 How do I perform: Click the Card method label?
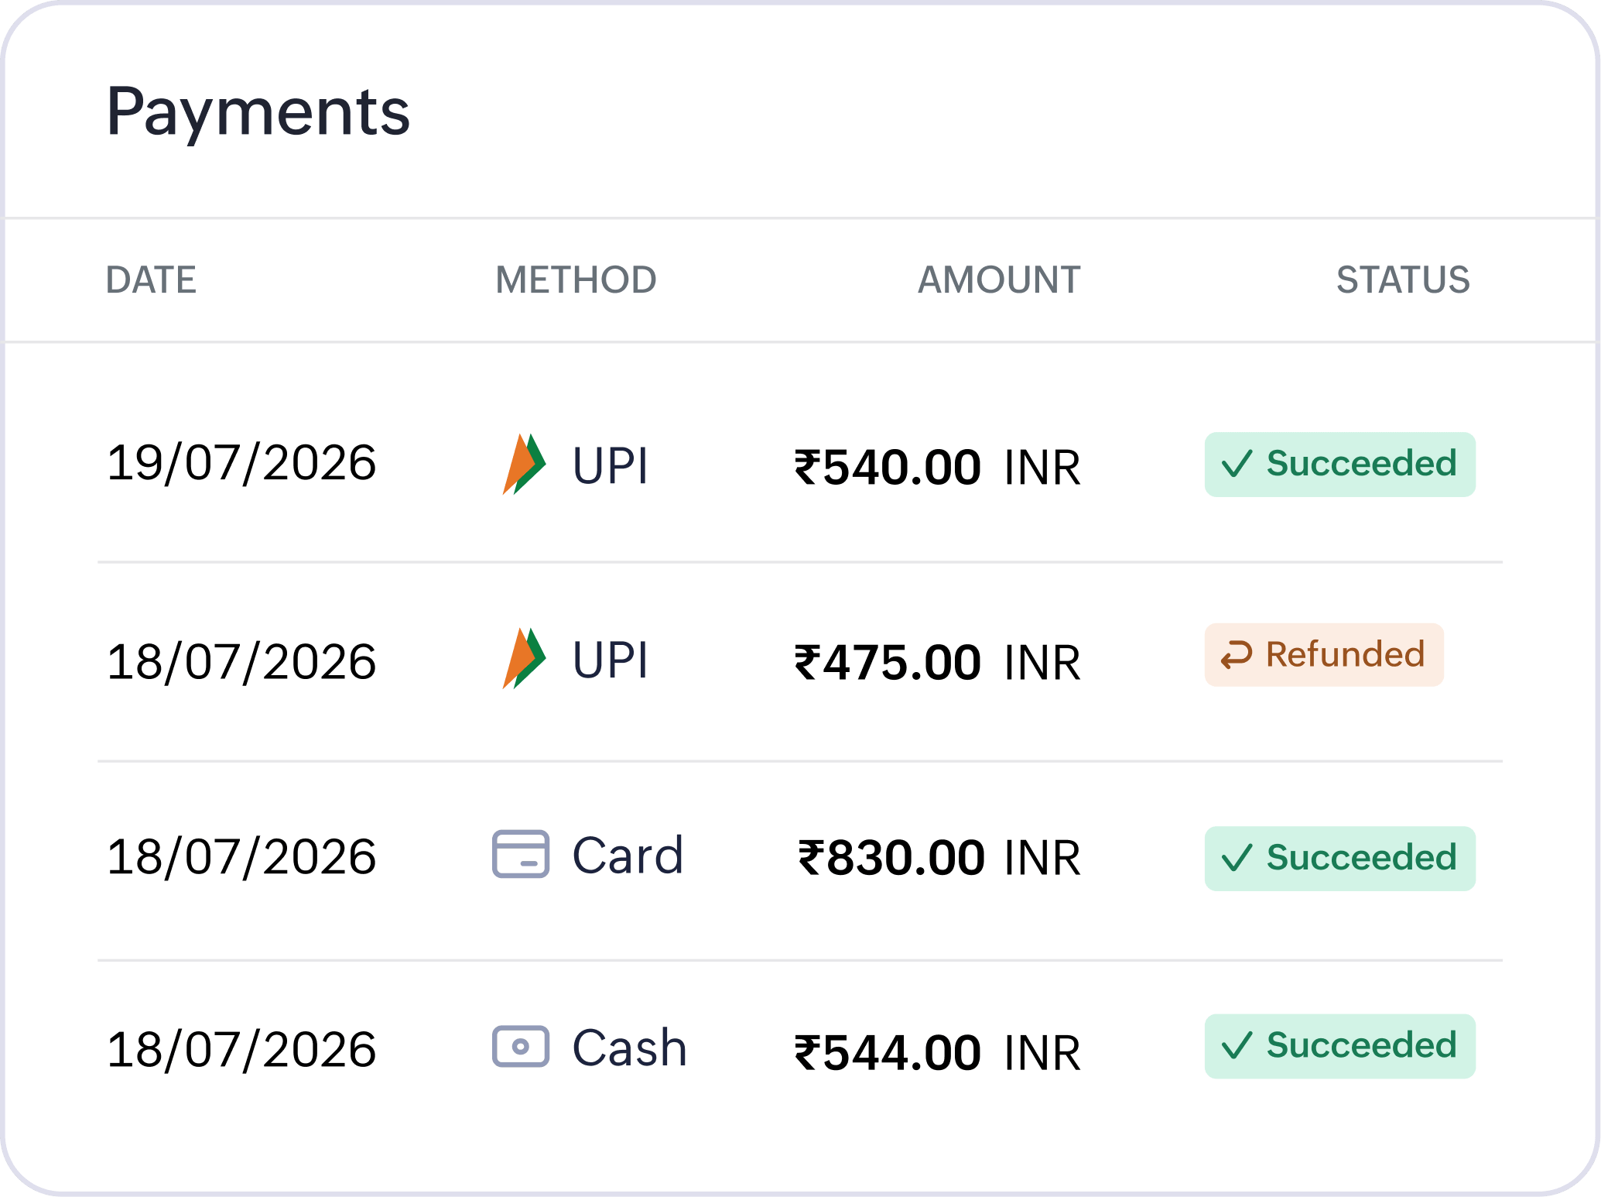click(x=628, y=856)
